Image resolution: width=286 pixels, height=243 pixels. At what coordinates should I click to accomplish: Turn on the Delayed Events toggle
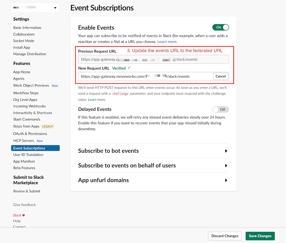click(x=220, y=110)
